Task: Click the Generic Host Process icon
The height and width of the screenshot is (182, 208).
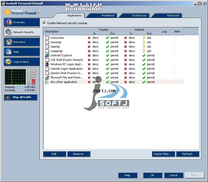Action: (47, 73)
